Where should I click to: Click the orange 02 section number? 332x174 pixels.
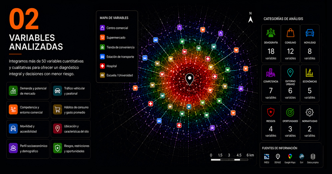pos(24,19)
